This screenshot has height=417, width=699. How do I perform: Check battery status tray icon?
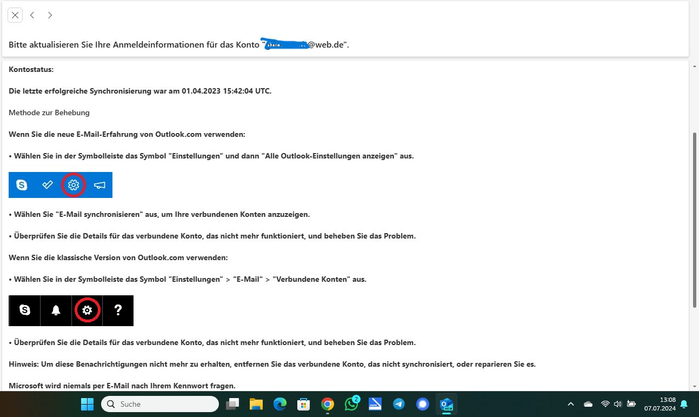coord(631,404)
